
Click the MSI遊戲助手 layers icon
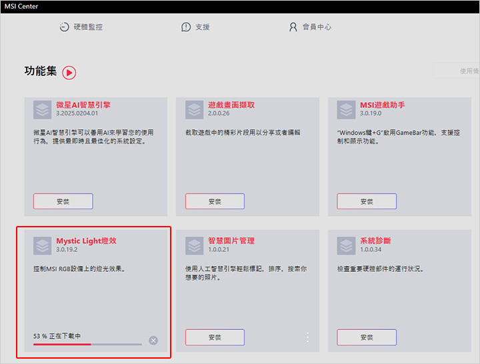point(346,109)
